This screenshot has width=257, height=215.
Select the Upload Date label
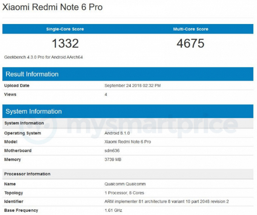[x=17, y=86]
